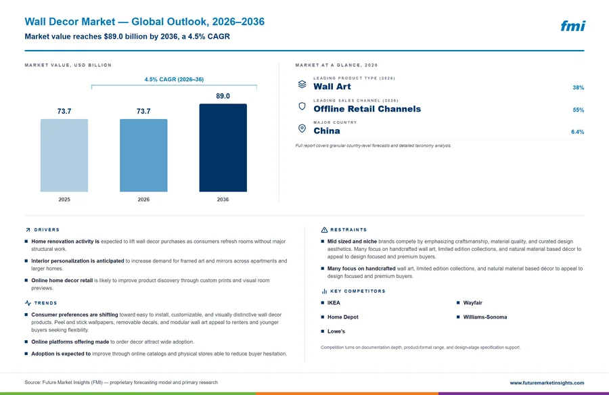Click the Mid sized and niche bullet
Viewport: 609px width, 395px height.
coord(451,249)
